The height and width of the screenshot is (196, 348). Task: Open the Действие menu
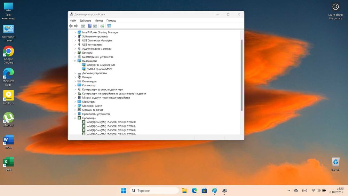click(85, 21)
